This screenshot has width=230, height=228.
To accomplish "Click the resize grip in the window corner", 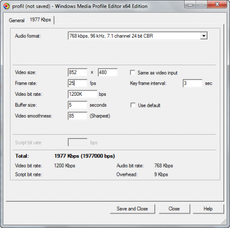I will click(x=224, y=222).
